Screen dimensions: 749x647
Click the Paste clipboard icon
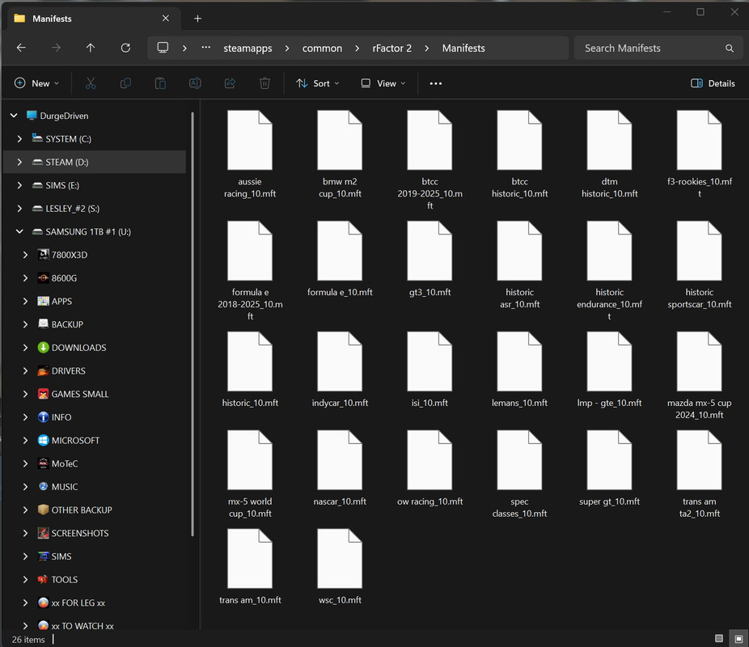pos(160,83)
